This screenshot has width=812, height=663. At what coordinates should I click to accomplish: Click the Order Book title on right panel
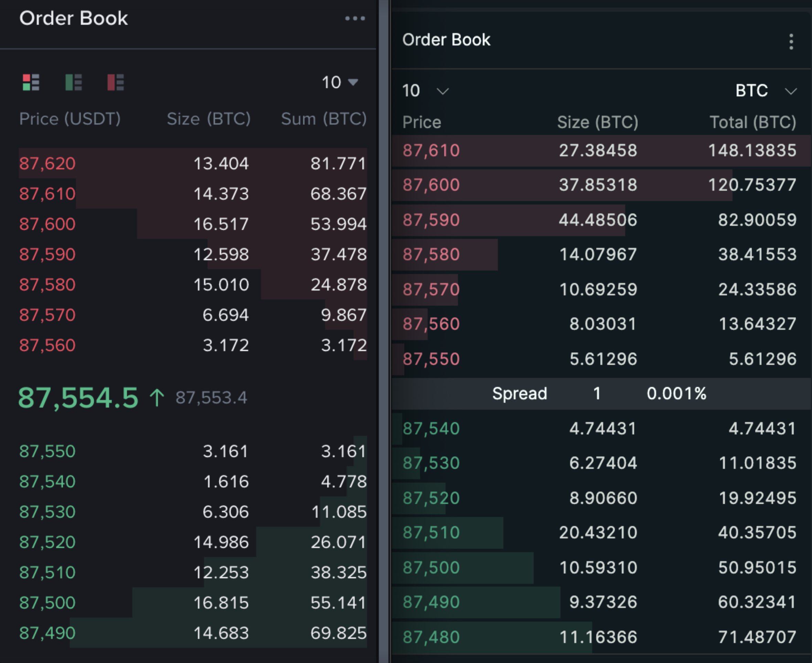pos(447,39)
